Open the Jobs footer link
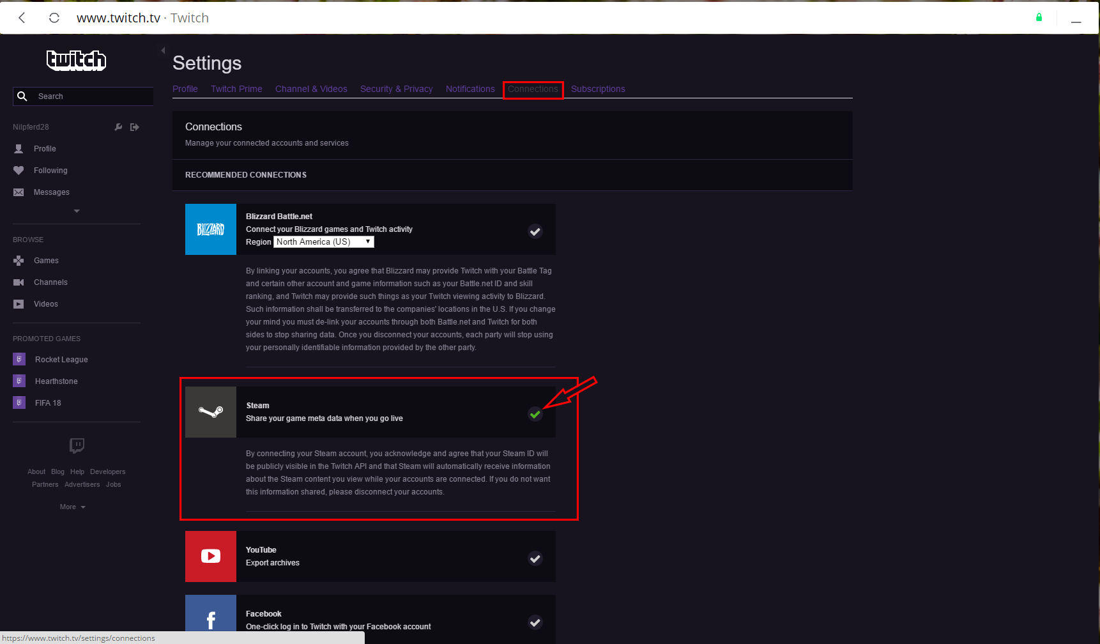The height and width of the screenshot is (644, 1100). coord(114,485)
